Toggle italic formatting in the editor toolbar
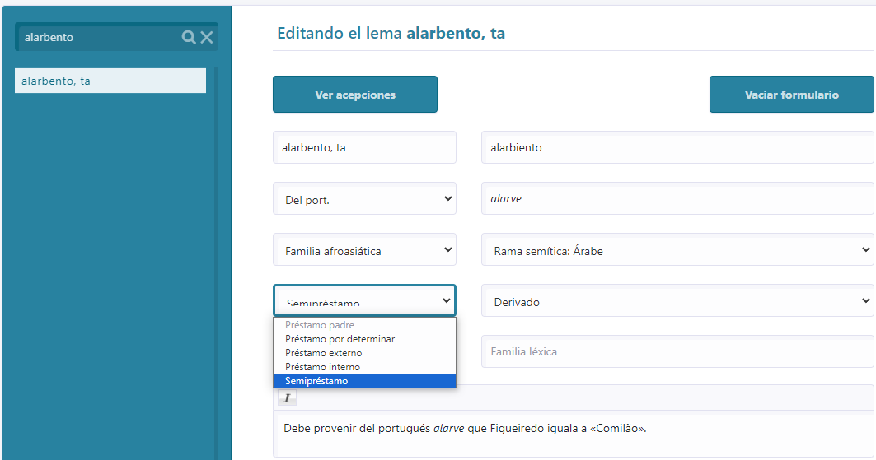The width and height of the screenshot is (876, 460). [287, 397]
